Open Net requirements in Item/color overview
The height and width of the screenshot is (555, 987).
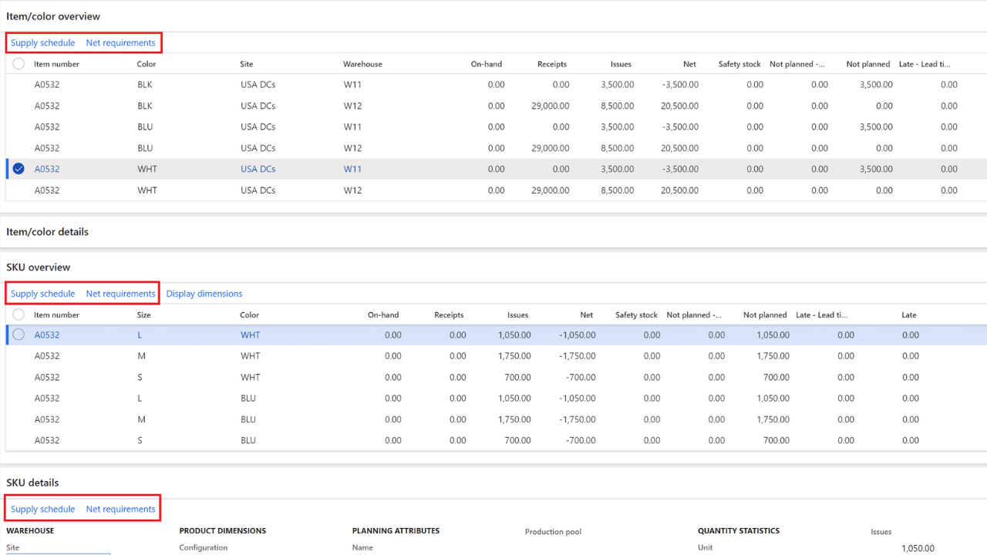click(120, 42)
